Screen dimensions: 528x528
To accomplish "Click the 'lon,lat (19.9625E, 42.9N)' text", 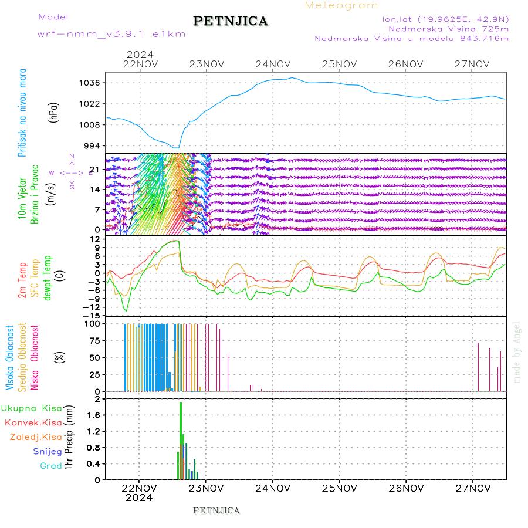I will pyautogui.click(x=445, y=19).
